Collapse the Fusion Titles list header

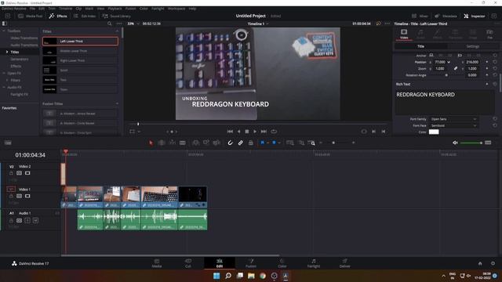tap(117, 103)
